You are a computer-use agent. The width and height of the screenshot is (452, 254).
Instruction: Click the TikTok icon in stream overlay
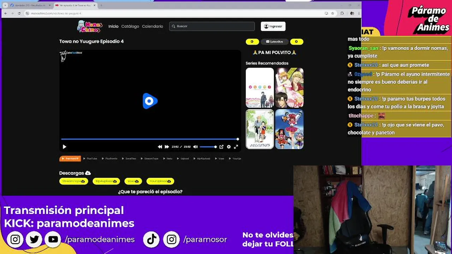(x=152, y=240)
